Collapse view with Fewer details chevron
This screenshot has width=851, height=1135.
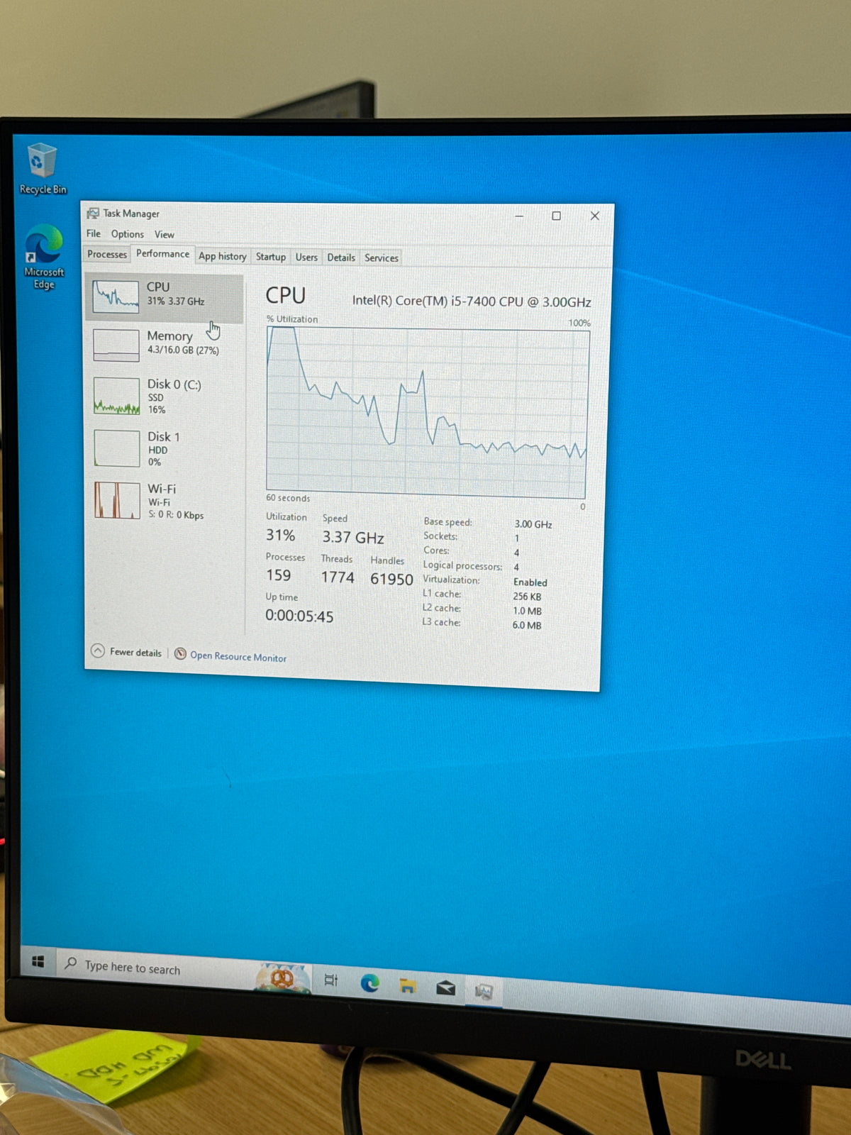[98, 651]
